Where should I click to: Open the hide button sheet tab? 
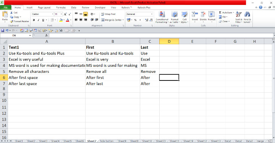[107, 141]
